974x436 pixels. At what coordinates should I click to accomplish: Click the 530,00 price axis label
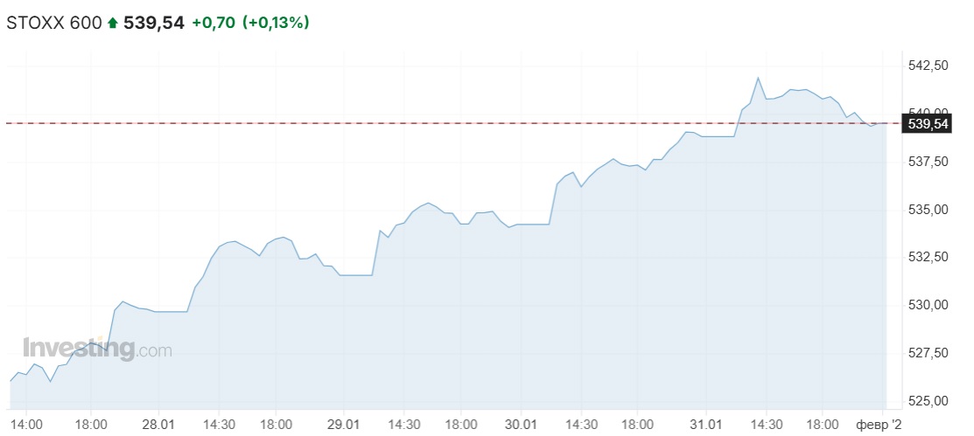[928, 305]
